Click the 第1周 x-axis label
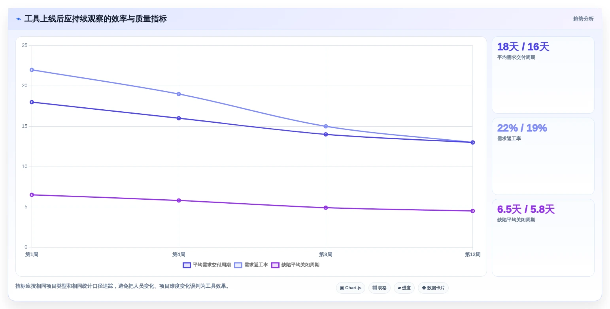The image size is (610, 309). point(32,255)
